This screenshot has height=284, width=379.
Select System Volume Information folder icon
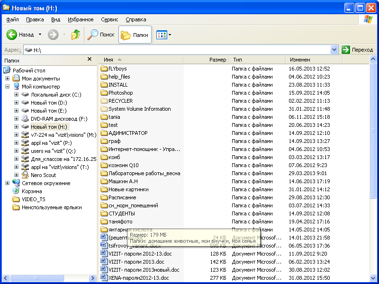pos(104,109)
